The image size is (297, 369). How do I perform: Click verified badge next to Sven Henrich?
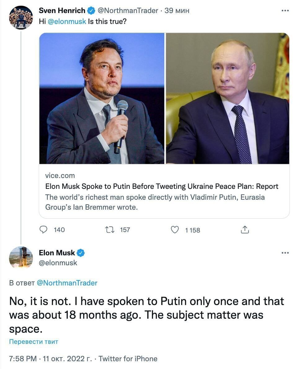pos(91,11)
